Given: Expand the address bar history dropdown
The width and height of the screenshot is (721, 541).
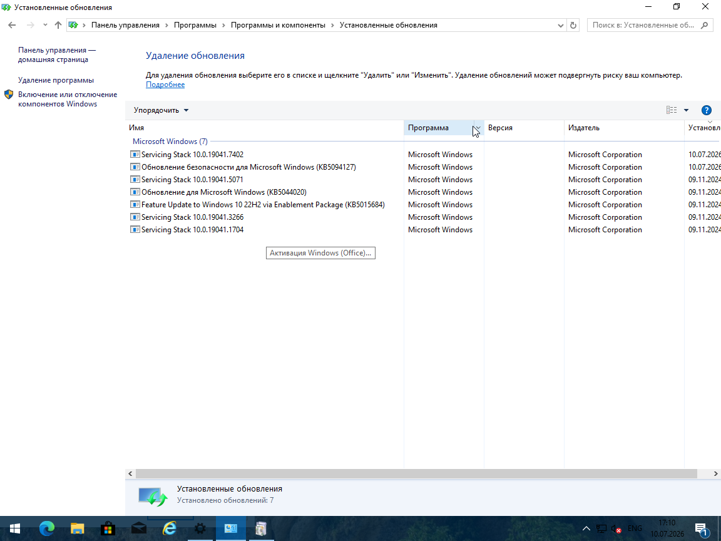Looking at the screenshot, I should pyautogui.click(x=561, y=25).
